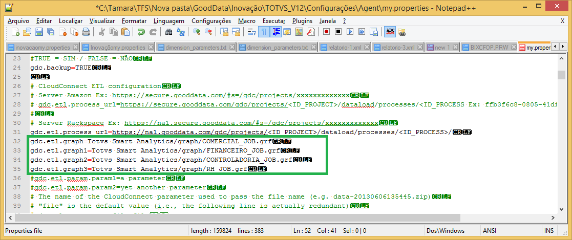Image resolution: width=572 pixels, height=240 pixels.
Task: Click the Save All icon
Action: [51, 32]
